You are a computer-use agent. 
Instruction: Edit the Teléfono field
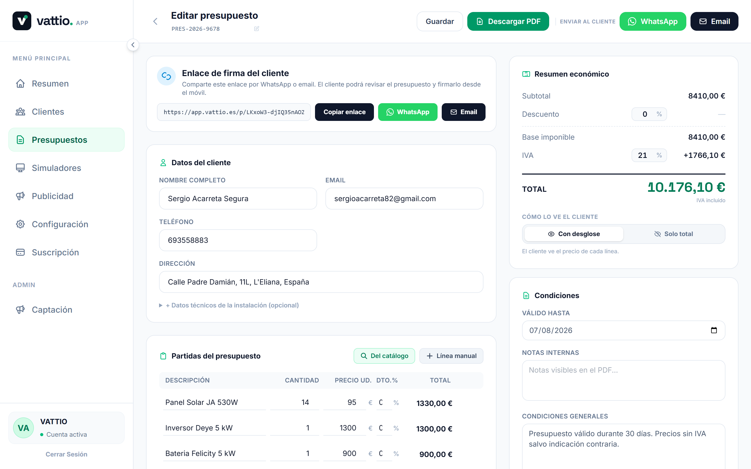(238, 240)
